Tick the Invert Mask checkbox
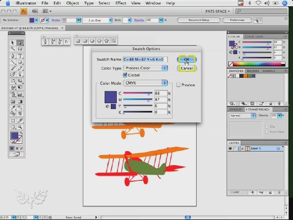This screenshot has height=220, width=293. coord(267,132)
